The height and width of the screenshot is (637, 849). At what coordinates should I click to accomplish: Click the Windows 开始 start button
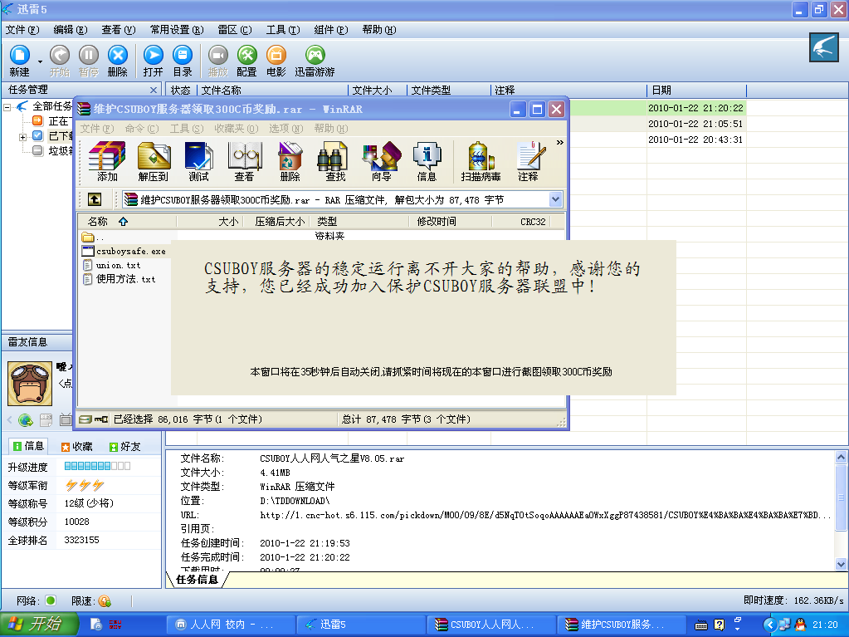[39, 625]
